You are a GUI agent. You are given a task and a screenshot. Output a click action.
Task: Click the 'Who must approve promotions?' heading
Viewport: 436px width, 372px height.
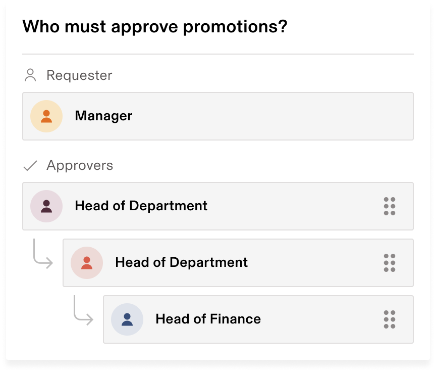[155, 27]
